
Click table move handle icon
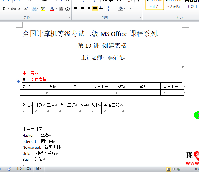pos(18,82)
